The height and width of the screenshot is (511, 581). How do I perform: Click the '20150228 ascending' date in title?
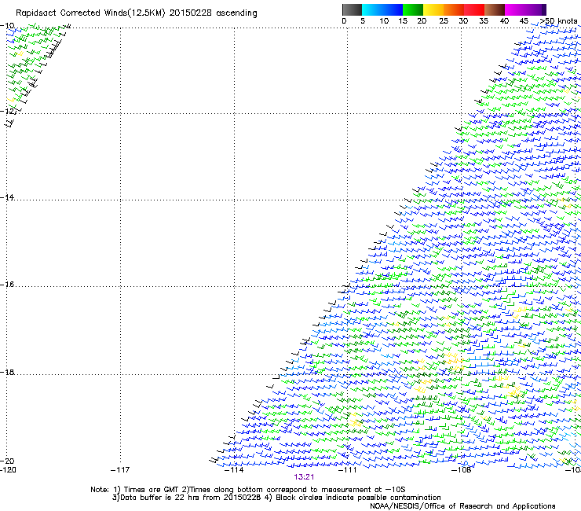click(x=213, y=13)
